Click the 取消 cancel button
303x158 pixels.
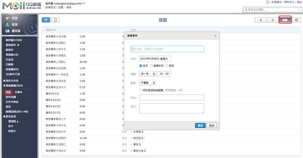coord(212,126)
